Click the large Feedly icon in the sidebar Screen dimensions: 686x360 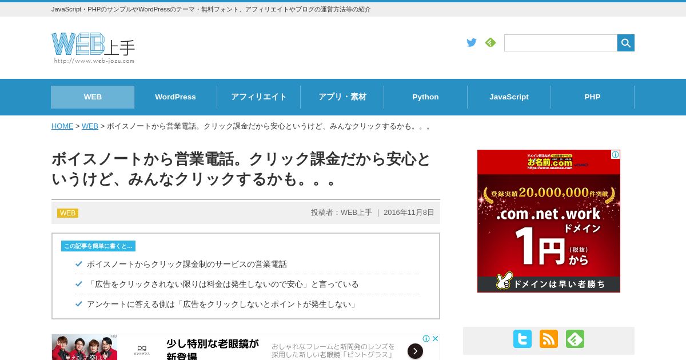tap(575, 339)
